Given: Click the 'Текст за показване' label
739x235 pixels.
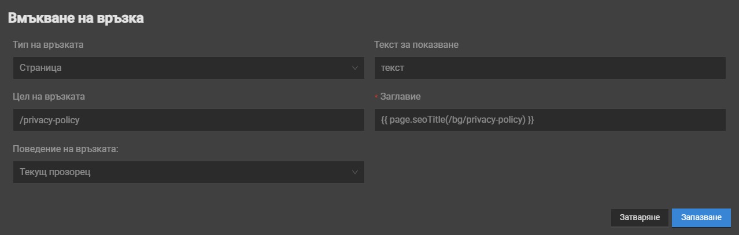Looking at the screenshot, I should tap(416, 44).
